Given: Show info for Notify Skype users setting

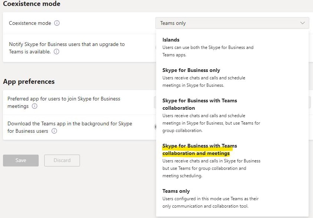Looking at the screenshot, I should [57, 52].
